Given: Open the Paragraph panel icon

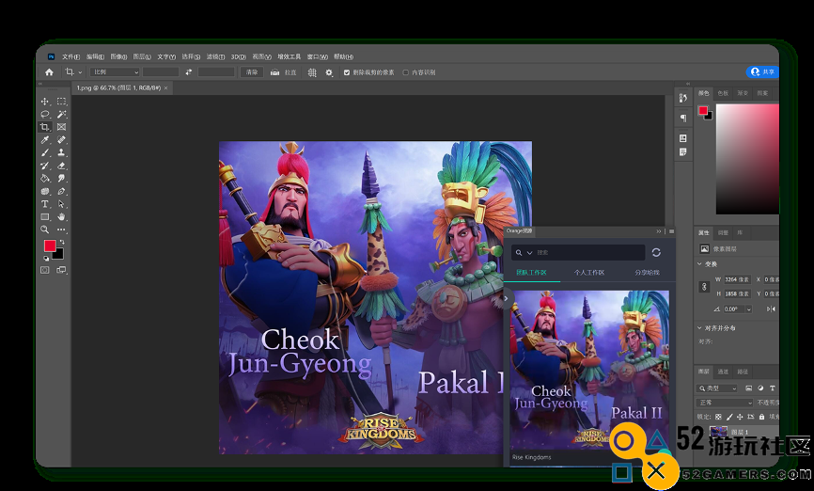Looking at the screenshot, I should [683, 118].
